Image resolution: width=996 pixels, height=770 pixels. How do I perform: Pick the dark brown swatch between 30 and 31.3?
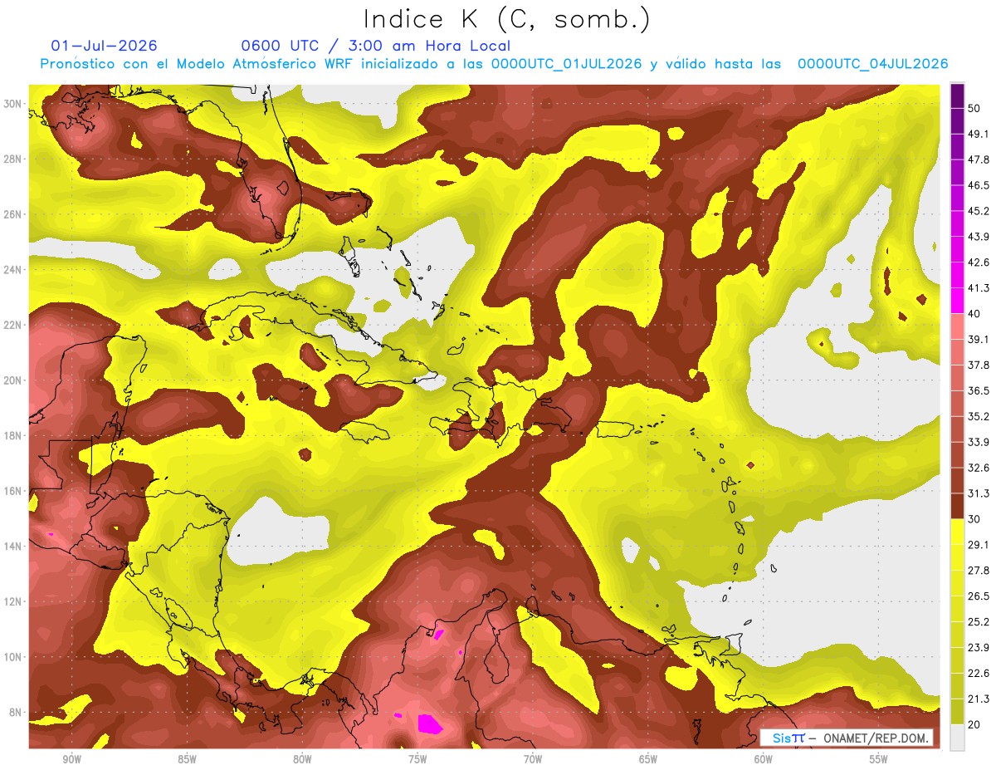tap(957, 507)
